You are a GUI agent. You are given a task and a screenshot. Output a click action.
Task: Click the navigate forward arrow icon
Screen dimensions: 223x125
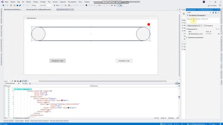click(x=115, y=6)
